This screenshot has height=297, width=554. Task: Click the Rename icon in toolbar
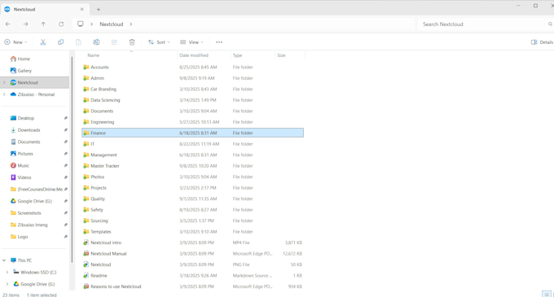click(96, 42)
